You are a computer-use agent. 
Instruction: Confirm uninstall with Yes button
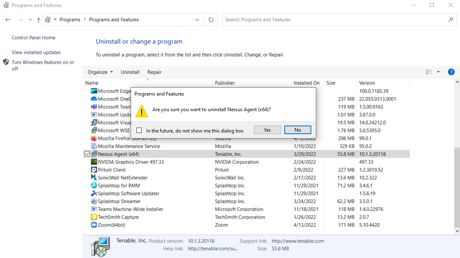267,130
